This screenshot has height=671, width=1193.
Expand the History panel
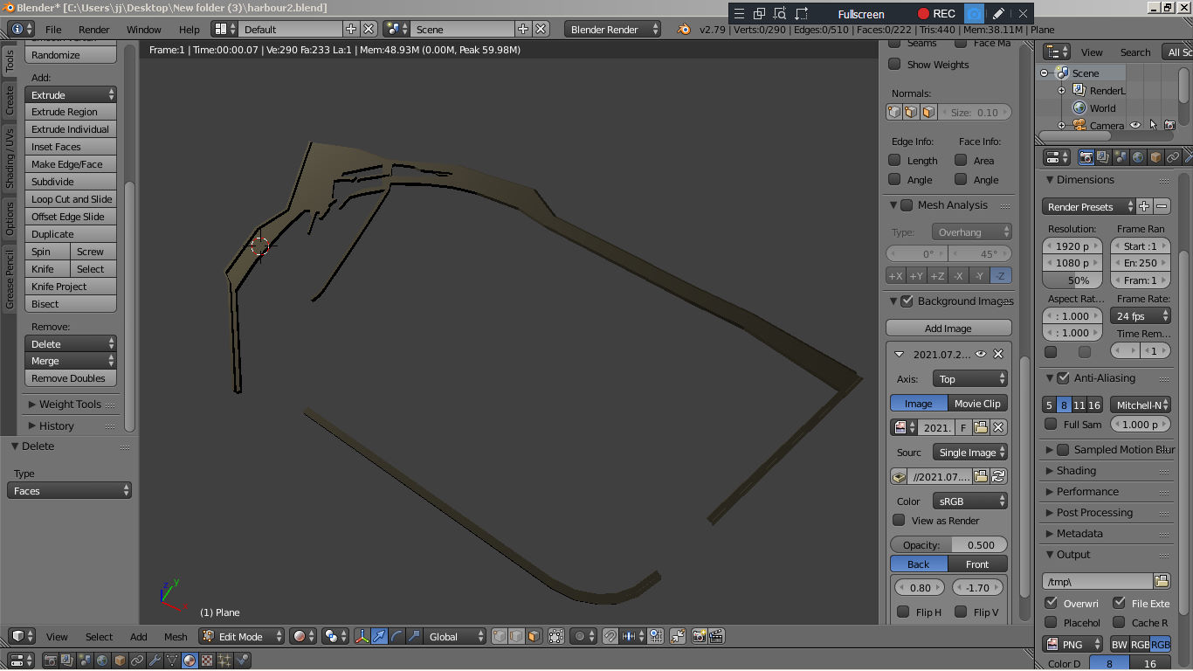point(56,425)
